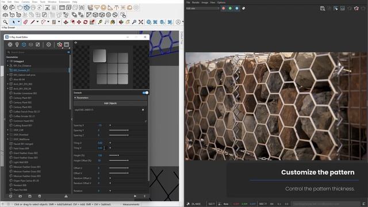The image size is (368, 207).
Task: Open the Camera menu in SketchUp
Action: pyautogui.click(x=25, y=2)
